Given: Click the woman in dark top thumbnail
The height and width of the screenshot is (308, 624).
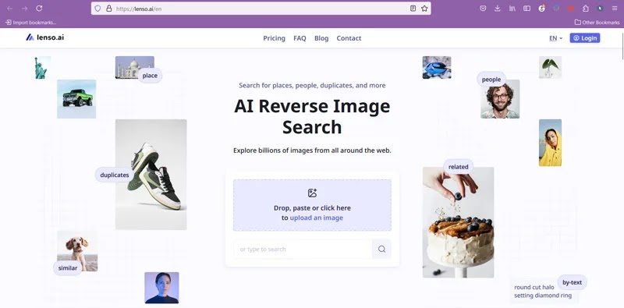Looking at the screenshot, I should [x=161, y=288].
